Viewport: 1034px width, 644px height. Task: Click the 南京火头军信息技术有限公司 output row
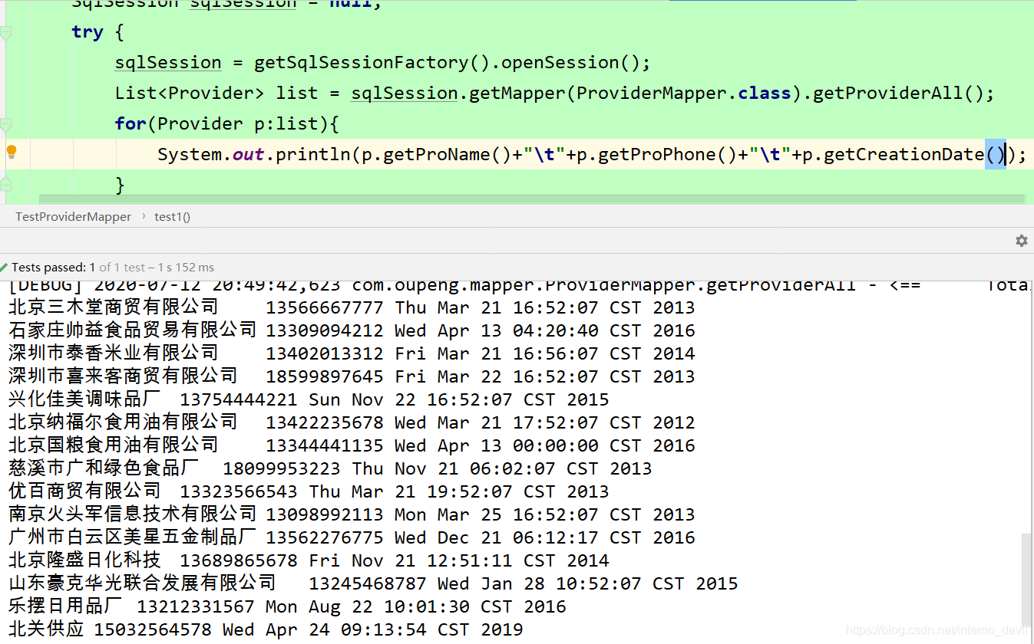pos(352,514)
